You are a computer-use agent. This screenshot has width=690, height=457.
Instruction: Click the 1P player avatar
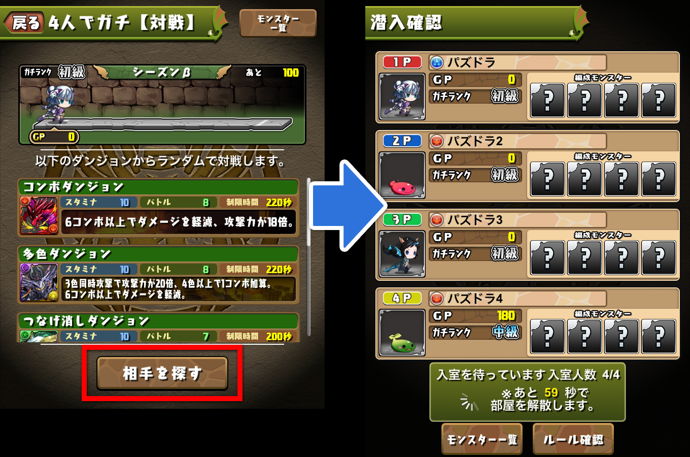click(402, 96)
